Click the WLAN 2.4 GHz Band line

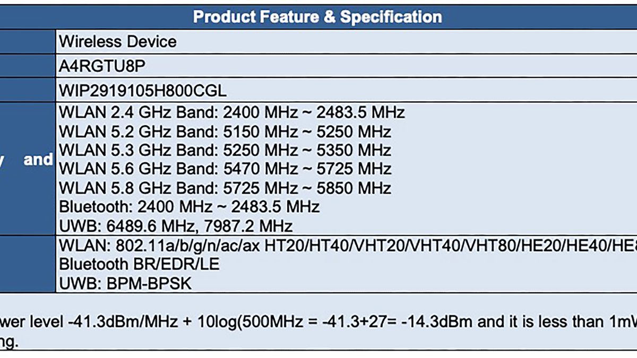232,112
